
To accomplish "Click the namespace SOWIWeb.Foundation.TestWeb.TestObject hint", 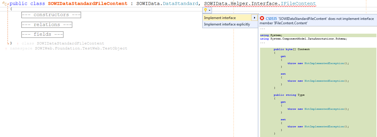I will coord(68,48).
